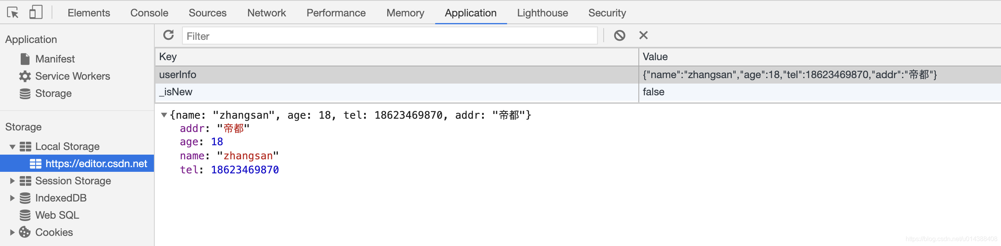Select the _isNew key row
Image resolution: width=1001 pixels, height=246 pixels.
coord(176,92)
